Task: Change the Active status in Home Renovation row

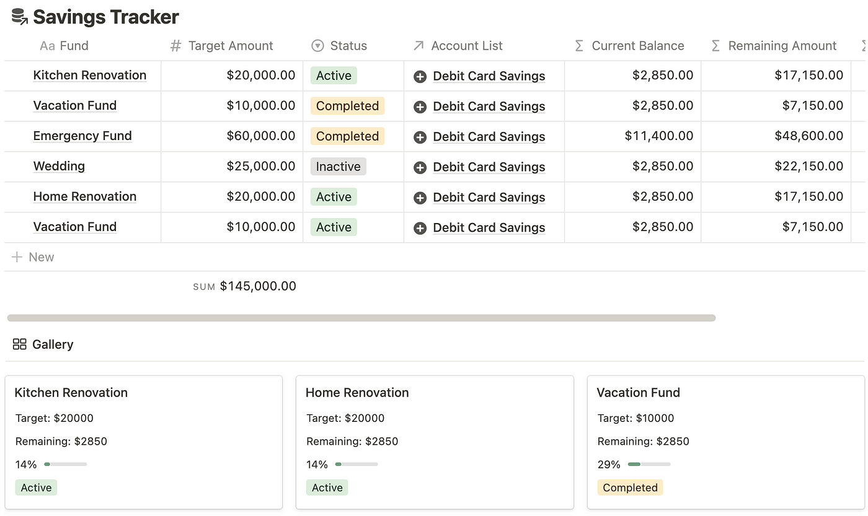Action: 334,197
